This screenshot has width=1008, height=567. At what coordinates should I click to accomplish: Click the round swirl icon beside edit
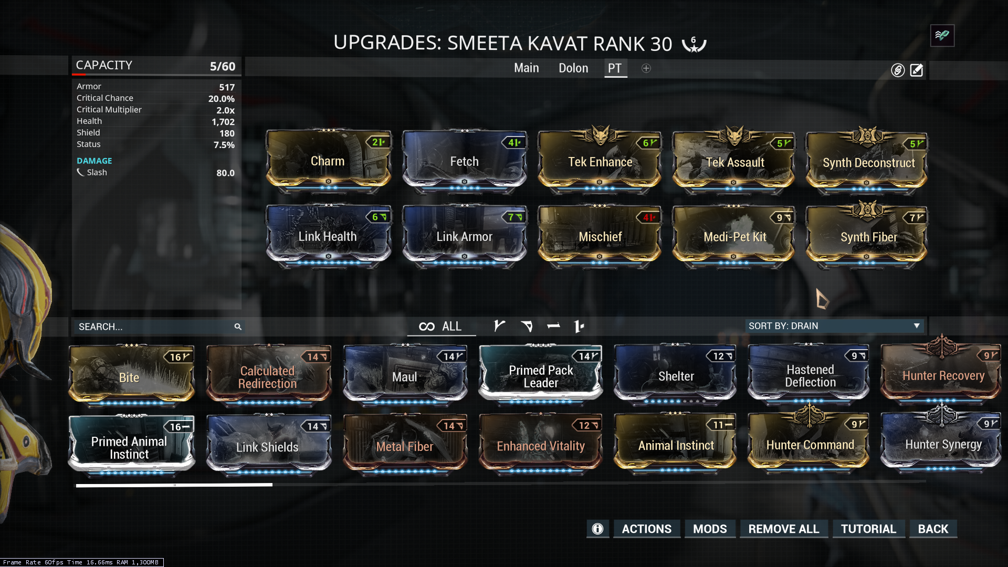[x=898, y=70]
